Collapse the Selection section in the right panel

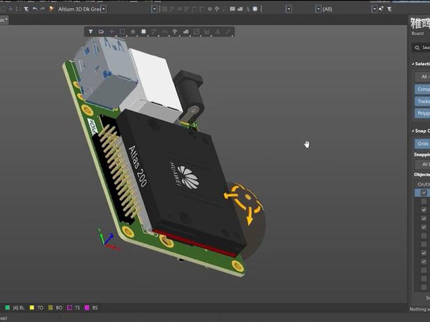pos(413,64)
